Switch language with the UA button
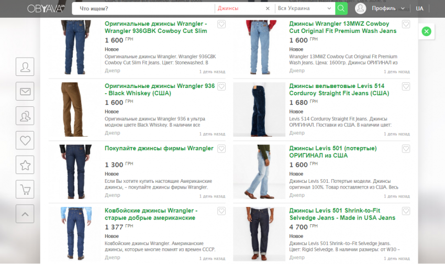The width and height of the screenshot is (445, 264). pyautogui.click(x=419, y=8)
